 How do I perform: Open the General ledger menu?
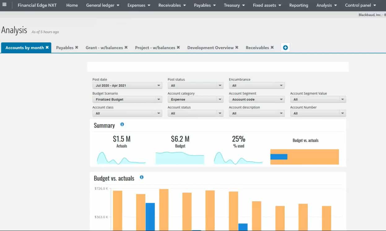pos(102,5)
